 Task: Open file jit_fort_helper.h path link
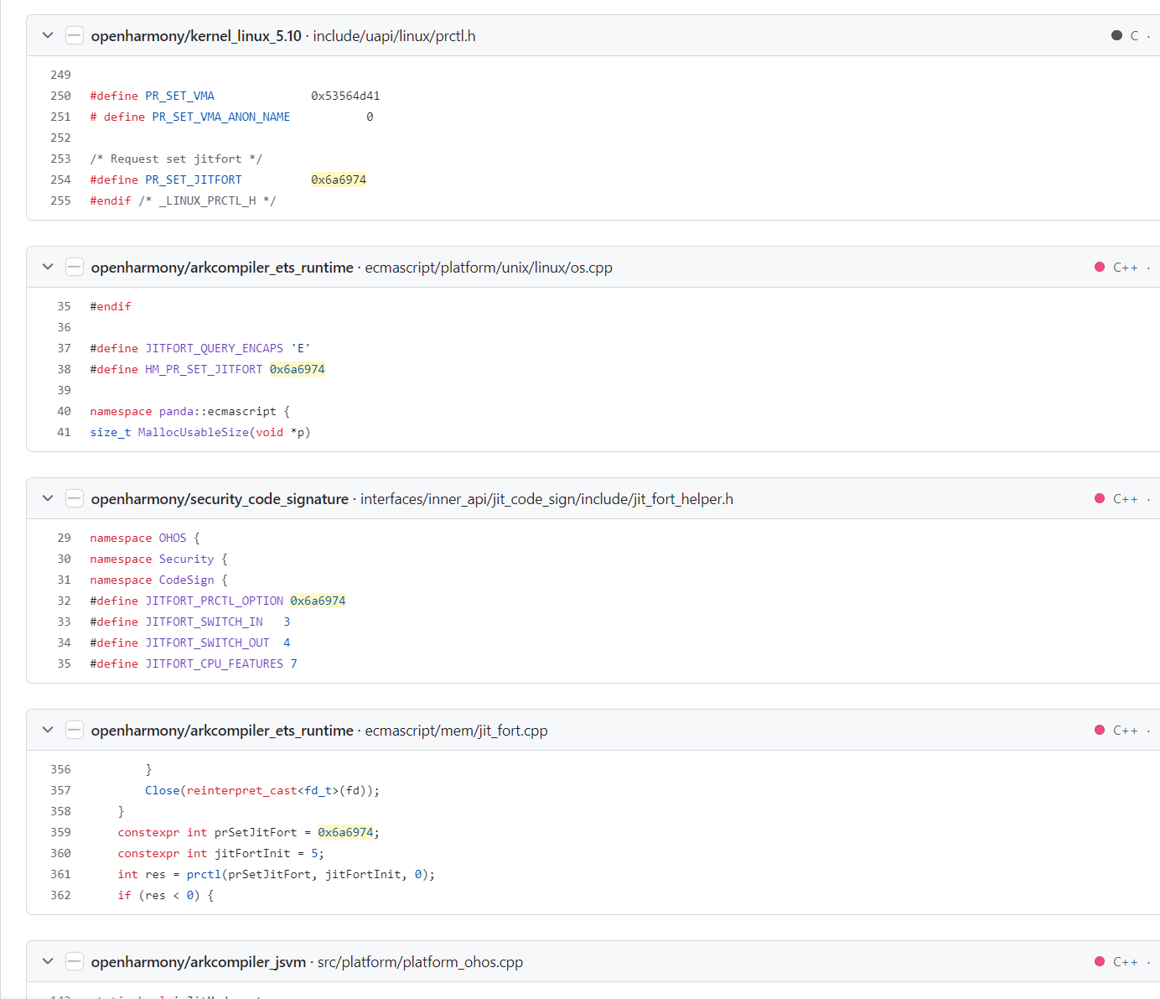pyautogui.click(x=546, y=499)
